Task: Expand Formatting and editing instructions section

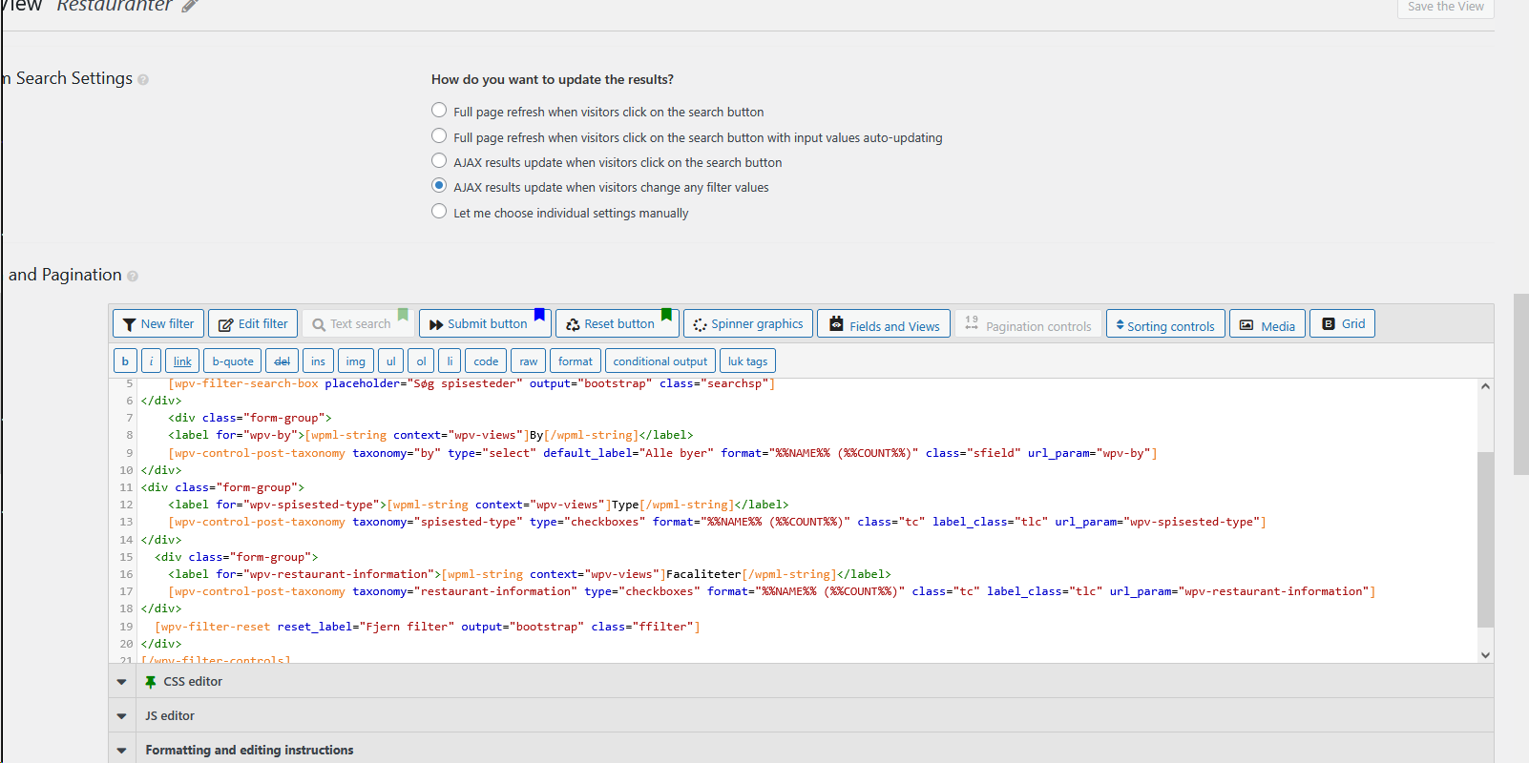Action: click(x=122, y=751)
